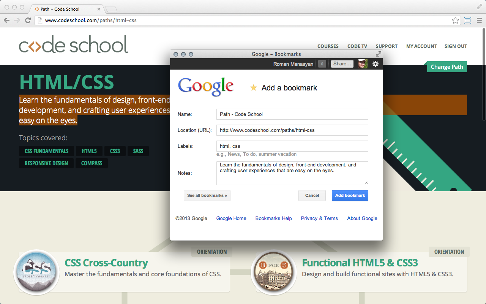The image size is (486, 304).
Task: Click the browser back arrow
Action: point(6,20)
